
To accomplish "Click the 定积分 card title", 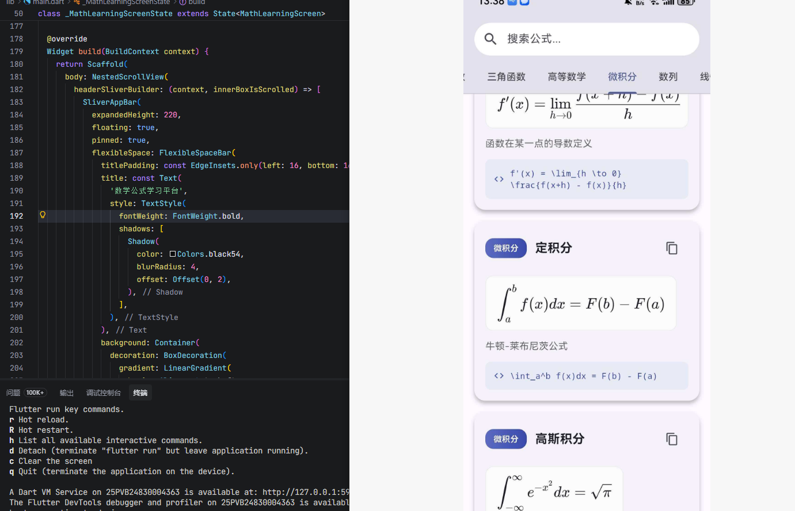I will pyautogui.click(x=554, y=248).
